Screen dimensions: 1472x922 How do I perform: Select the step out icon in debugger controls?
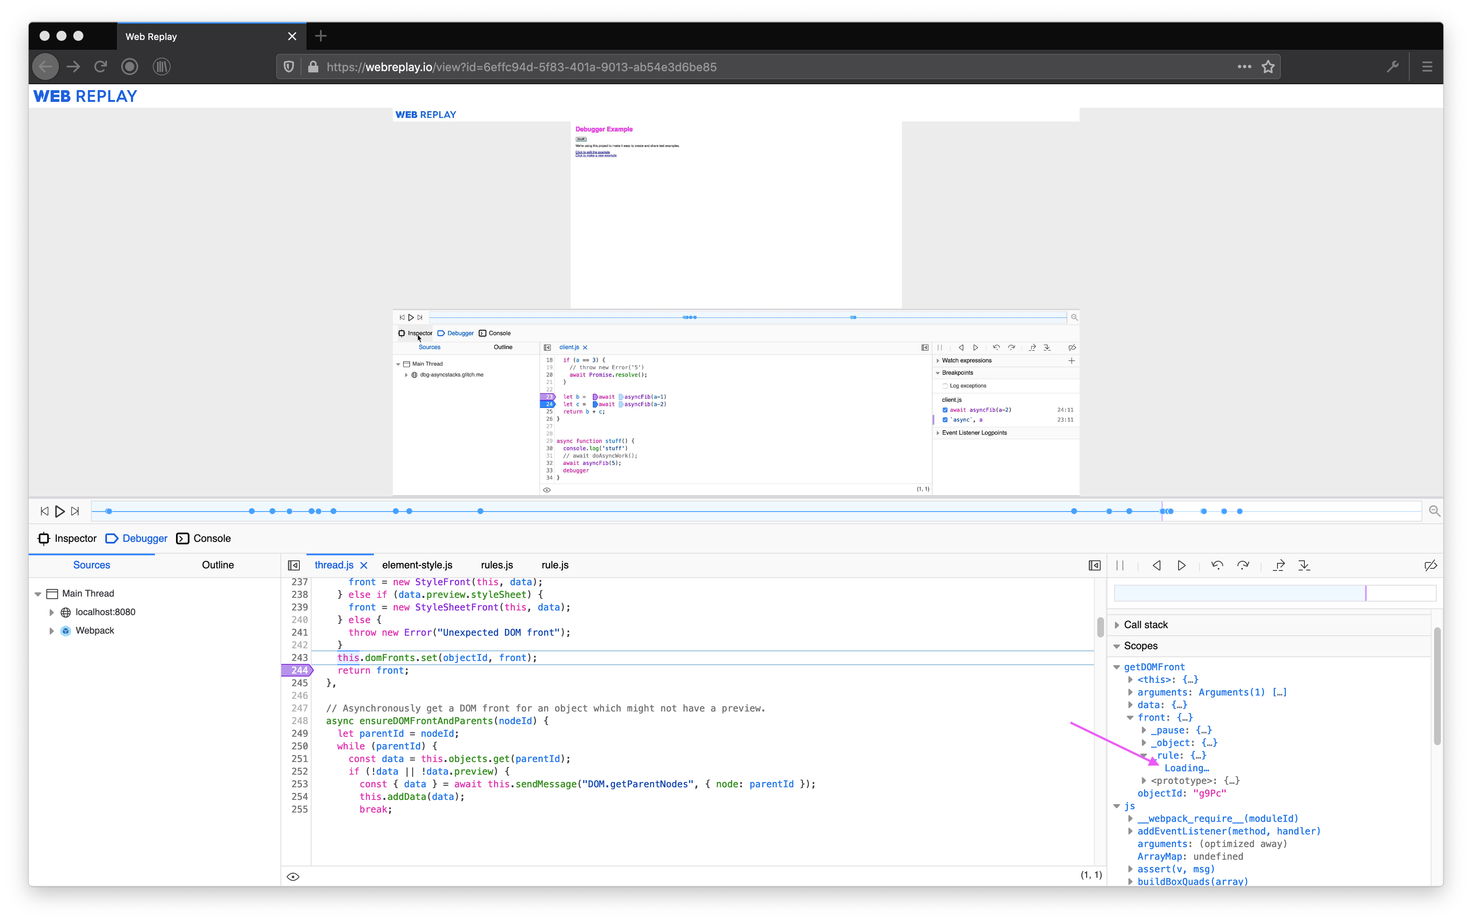(1305, 565)
